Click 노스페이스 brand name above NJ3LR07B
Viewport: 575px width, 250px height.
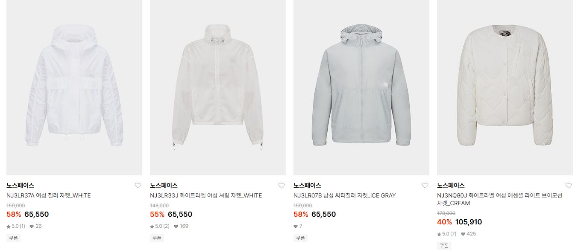[x=307, y=186]
